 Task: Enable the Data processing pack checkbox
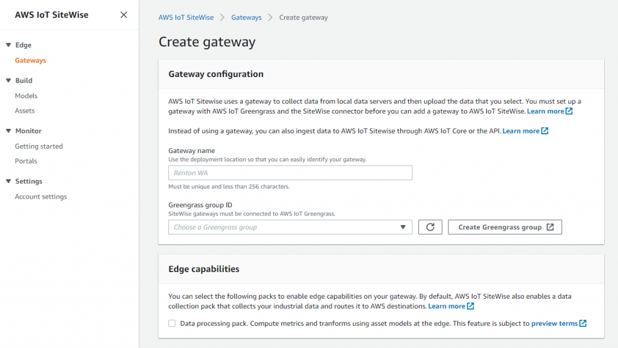click(x=171, y=323)
